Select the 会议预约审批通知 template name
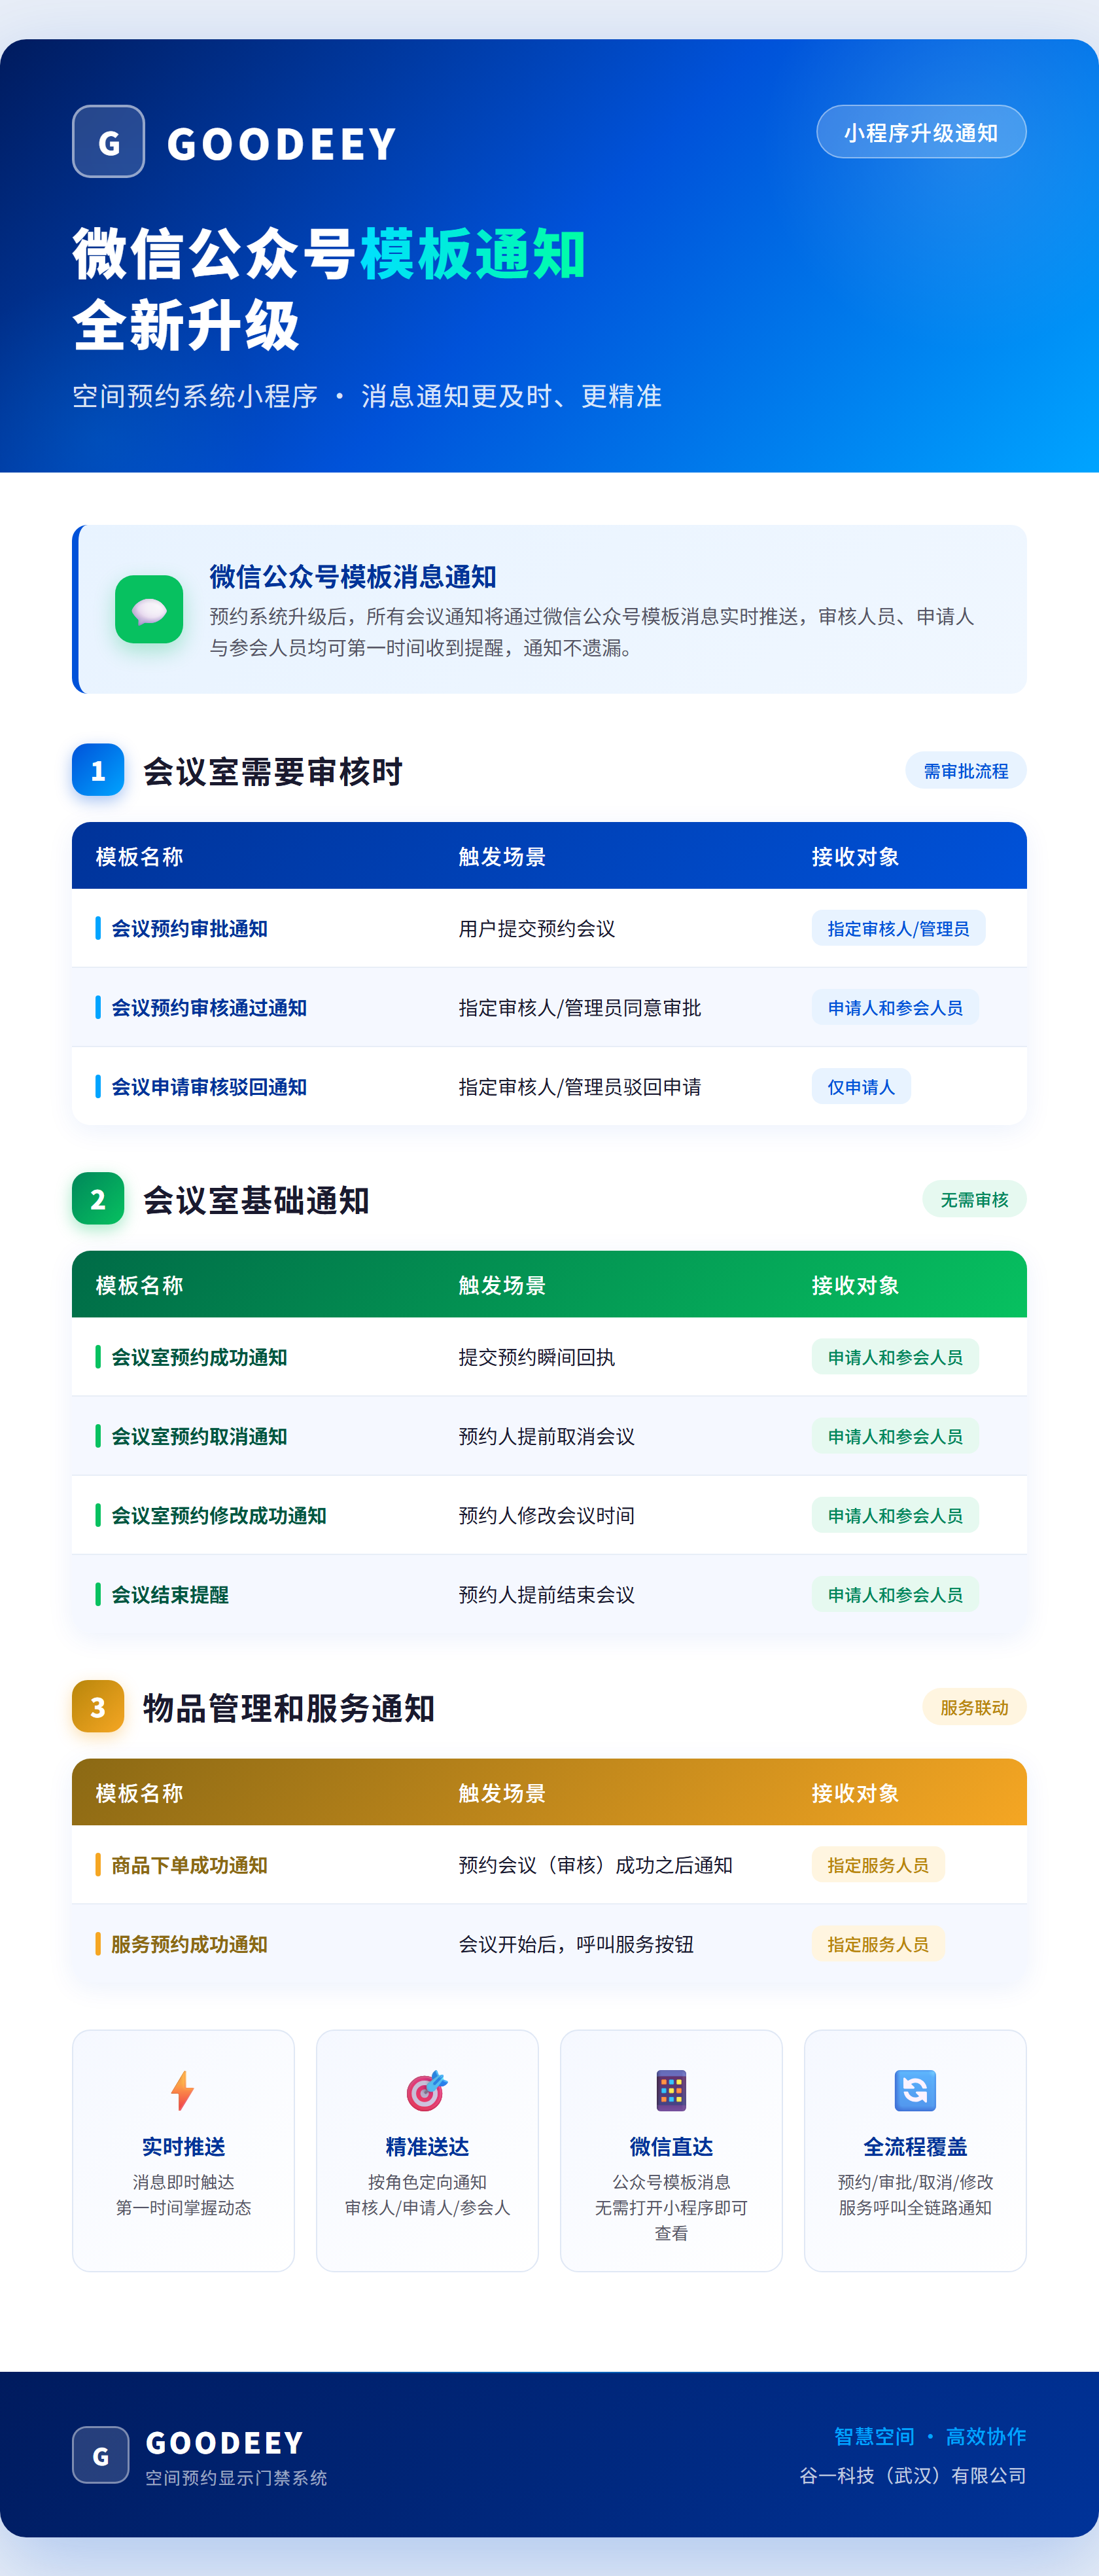This screenshot has width=1099, height=2576. pos(189,928)
